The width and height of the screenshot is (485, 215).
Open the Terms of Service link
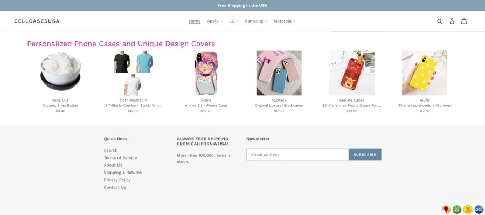[120, 158]
